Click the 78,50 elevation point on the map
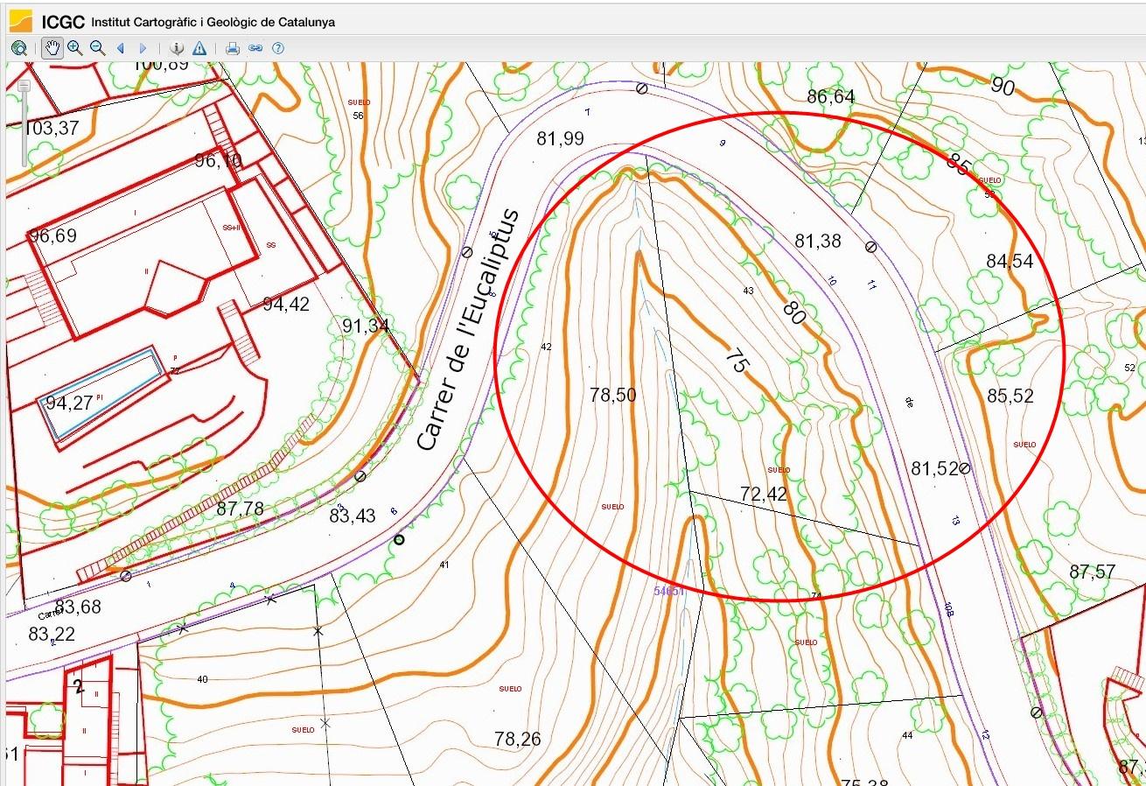The width and height of the screenshot is (1146, 786). (x=612, y=396)
